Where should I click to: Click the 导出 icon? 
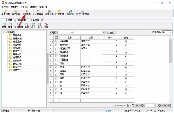40,26
